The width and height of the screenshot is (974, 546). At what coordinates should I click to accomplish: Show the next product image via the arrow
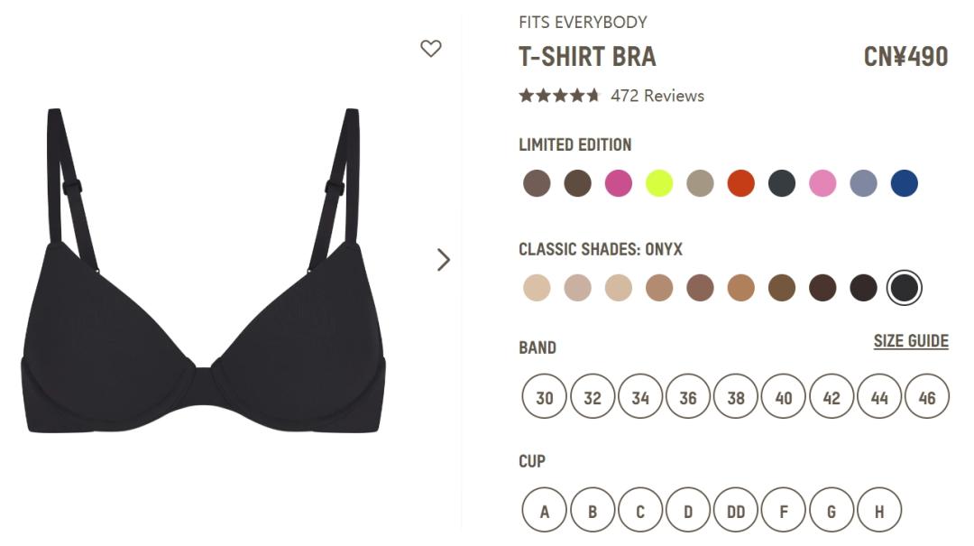(x=443, y=260)
